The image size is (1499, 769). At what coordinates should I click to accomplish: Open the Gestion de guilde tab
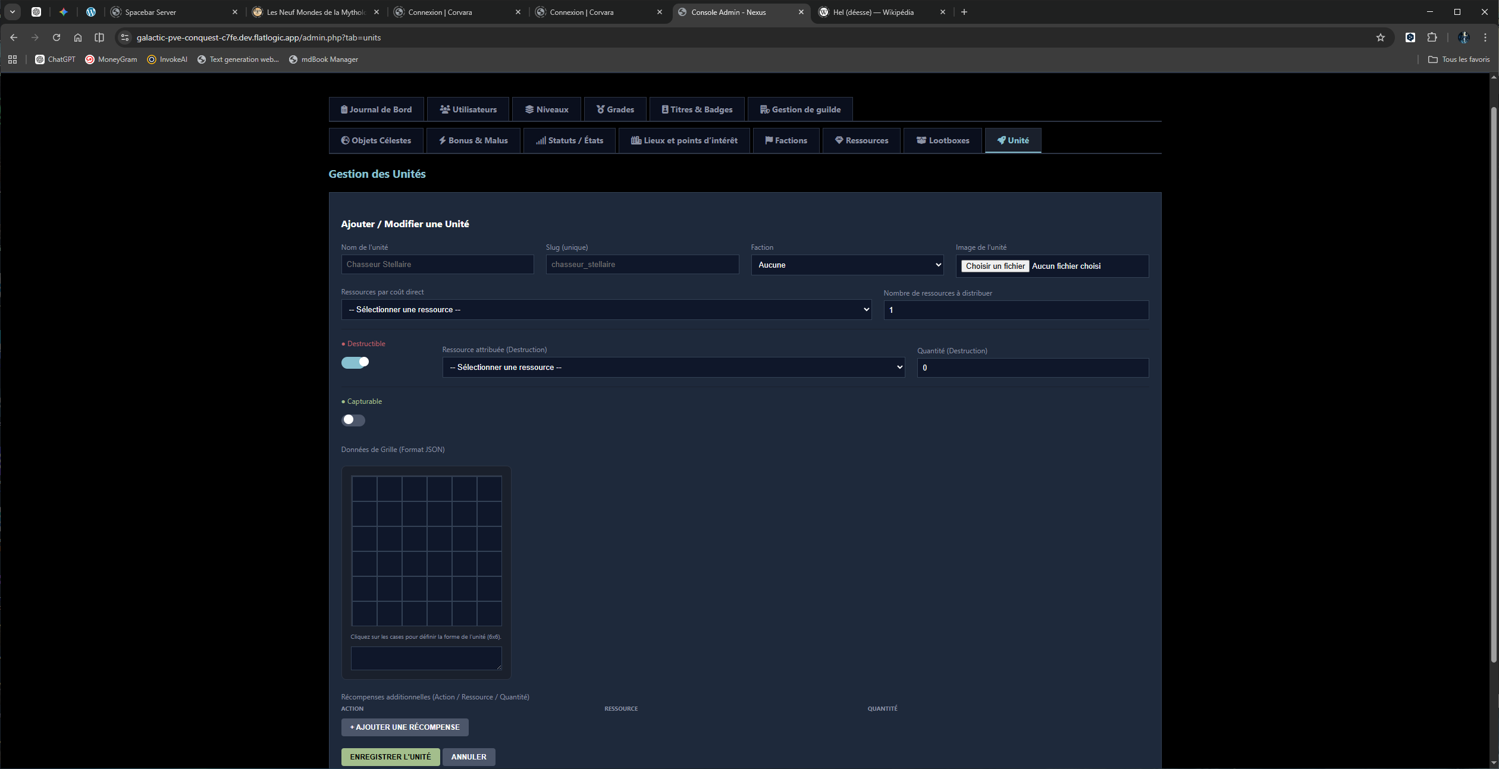tap(800, 109)
